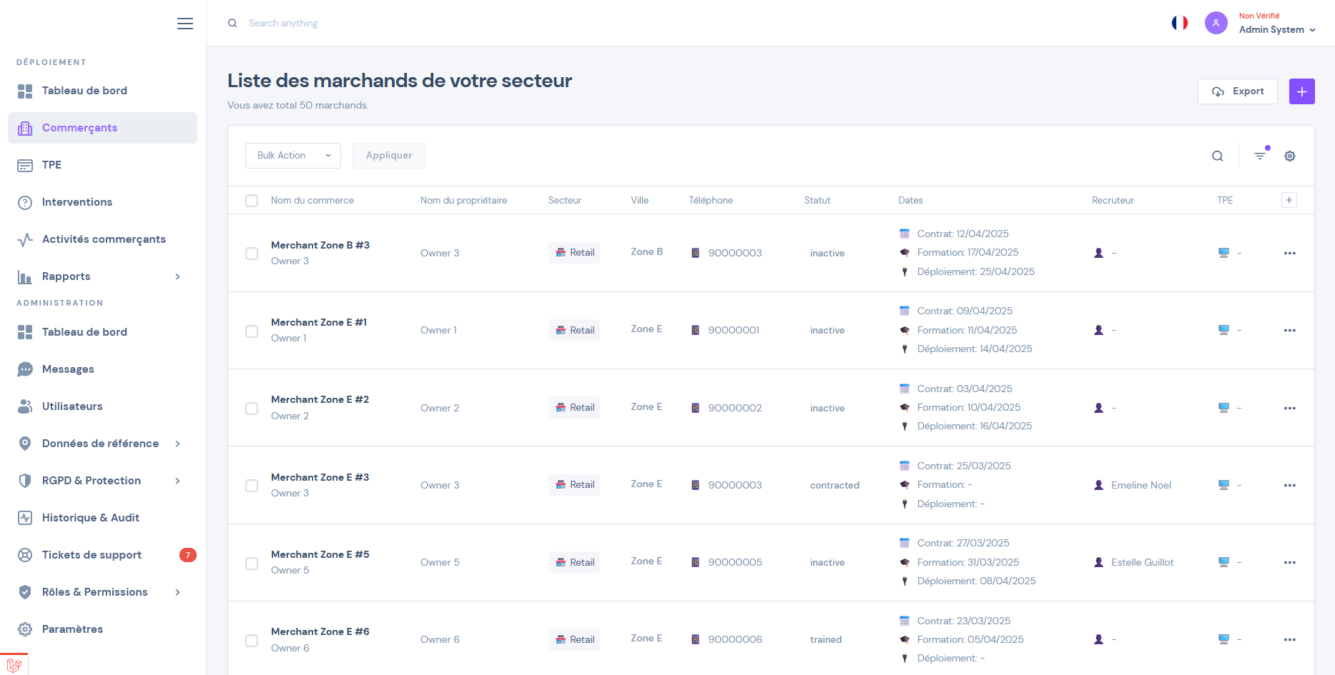1335x675 pixels.
Task: Open the French flag language selector
Action: click(x=1179, y=23)
